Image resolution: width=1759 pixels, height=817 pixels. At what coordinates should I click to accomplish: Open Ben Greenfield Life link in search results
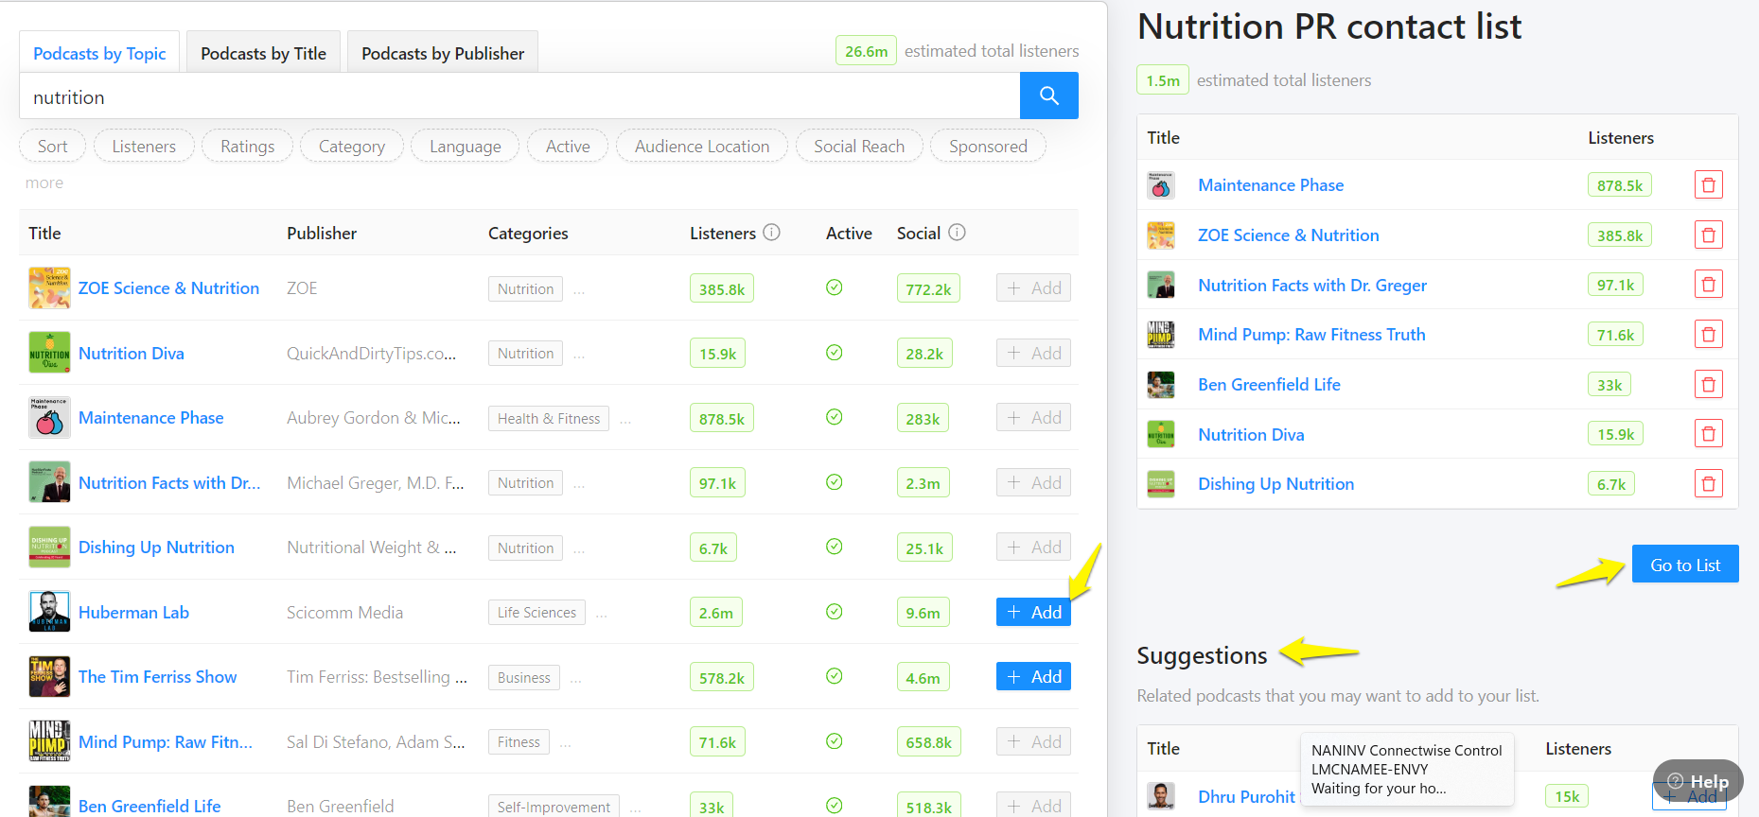click(x=150, y=806)
